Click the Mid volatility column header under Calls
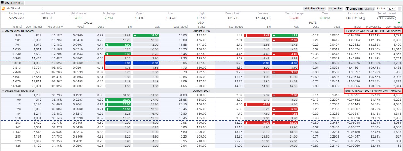This screenshot has width=403, height=151. (x=52, y=27)
